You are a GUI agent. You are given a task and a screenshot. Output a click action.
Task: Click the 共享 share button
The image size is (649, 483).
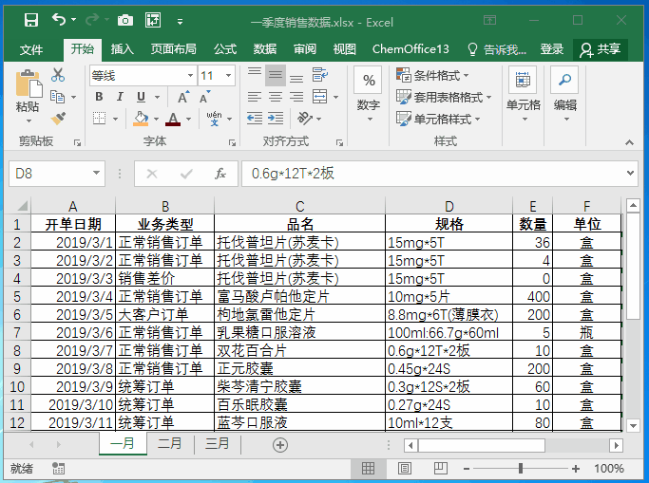coord(601,49)
